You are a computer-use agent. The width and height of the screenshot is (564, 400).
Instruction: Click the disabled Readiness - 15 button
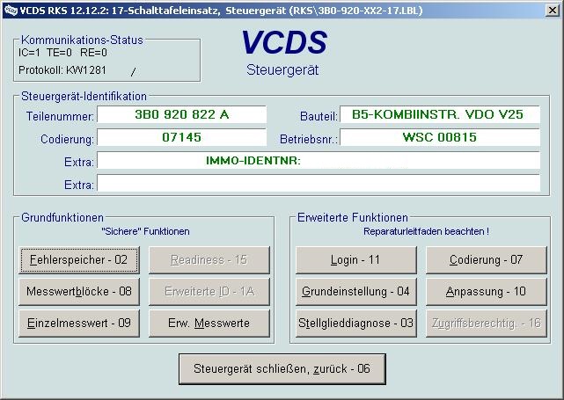(x=209, y=260)
